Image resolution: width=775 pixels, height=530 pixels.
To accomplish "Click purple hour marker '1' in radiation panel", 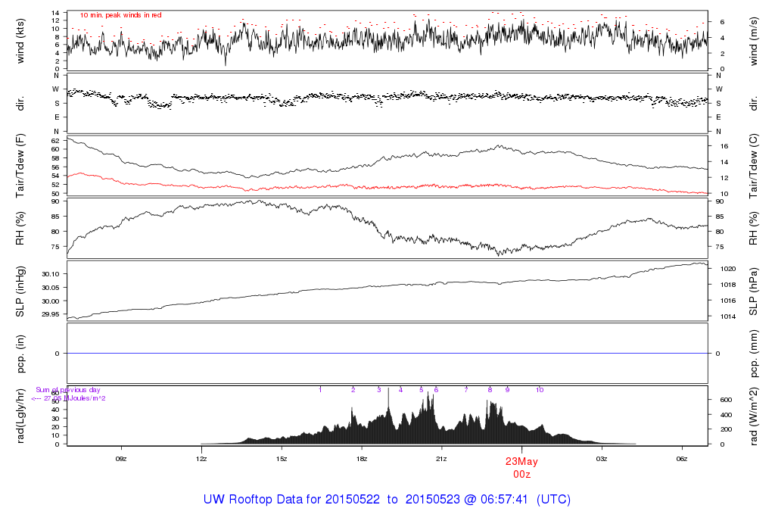I will (x=320, y=390).
